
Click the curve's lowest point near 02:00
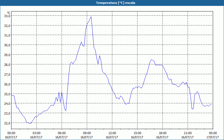tap(30, 123)
